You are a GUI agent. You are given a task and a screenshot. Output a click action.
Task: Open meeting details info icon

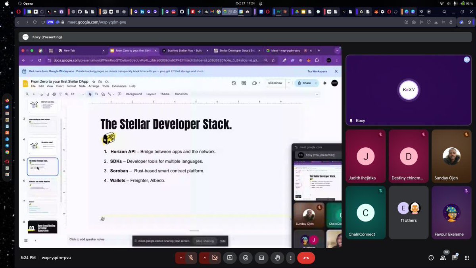[431, 258]
